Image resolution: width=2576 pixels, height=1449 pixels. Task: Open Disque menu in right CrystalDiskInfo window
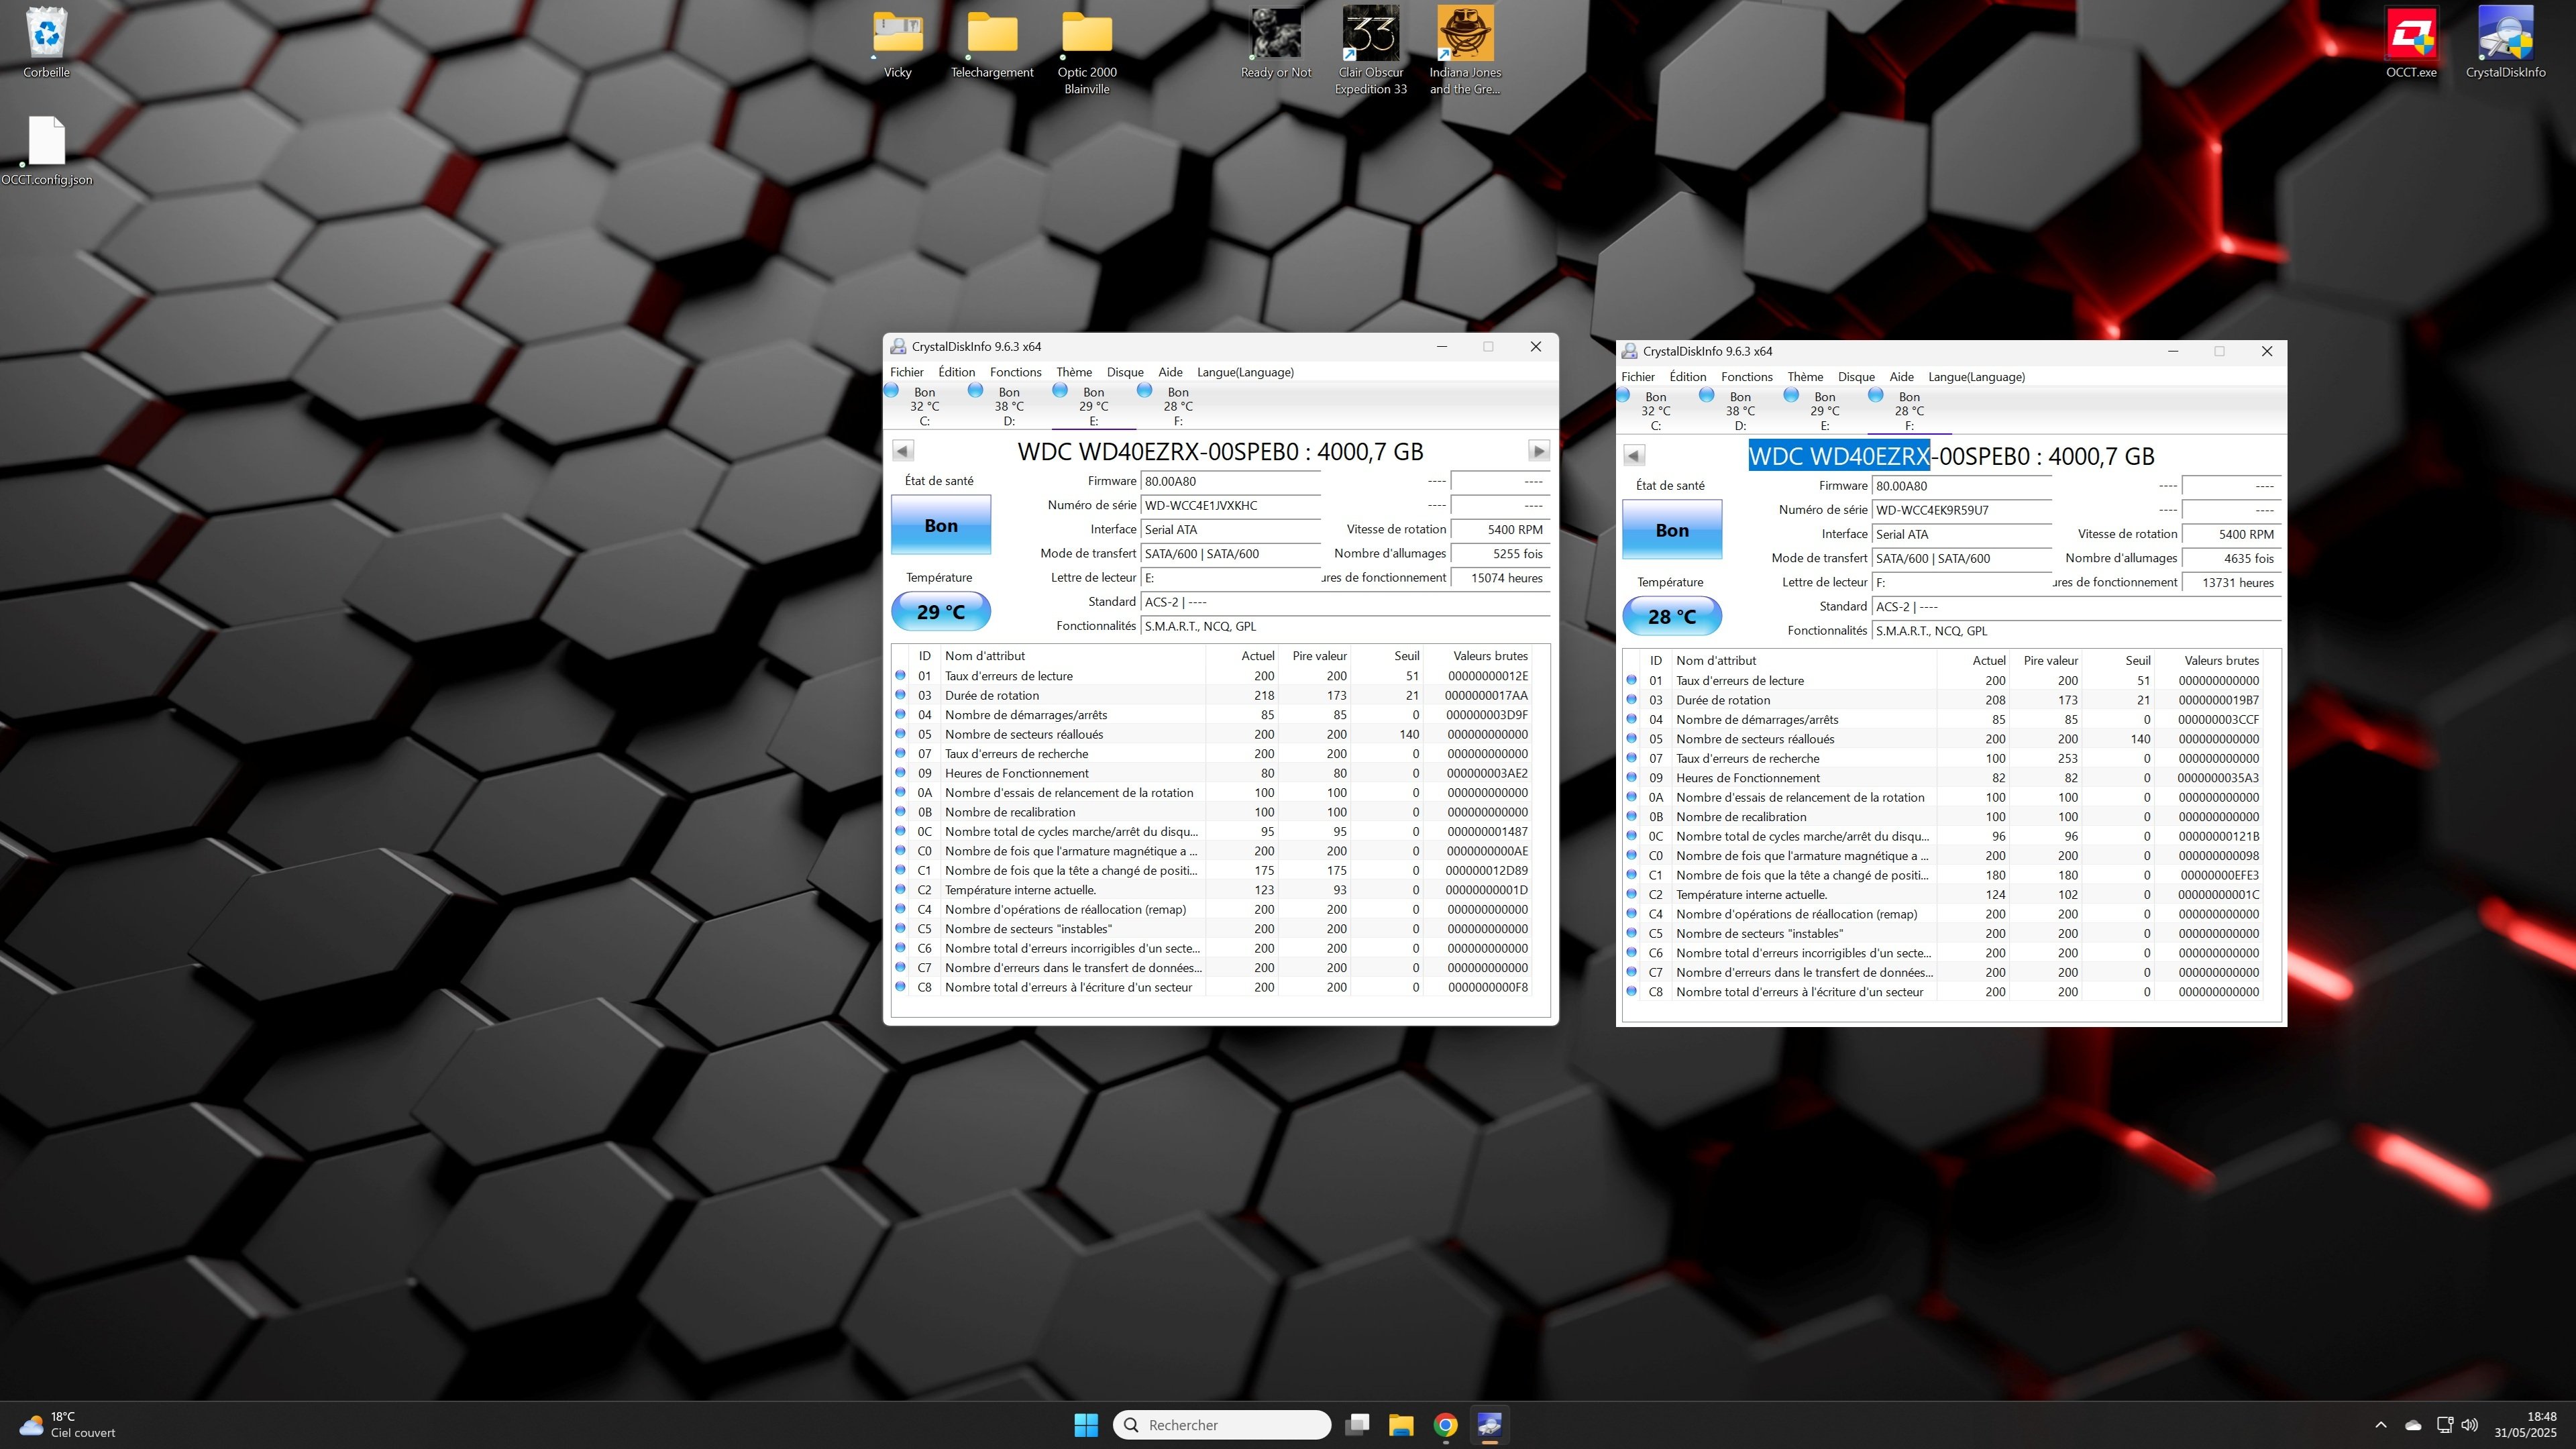point(1856,377)
